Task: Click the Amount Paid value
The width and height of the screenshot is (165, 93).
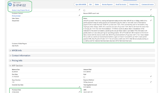Action: pyautogui.click(x=87, y=72)
